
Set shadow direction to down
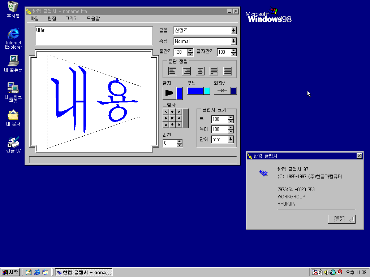[x=172, y=124]
